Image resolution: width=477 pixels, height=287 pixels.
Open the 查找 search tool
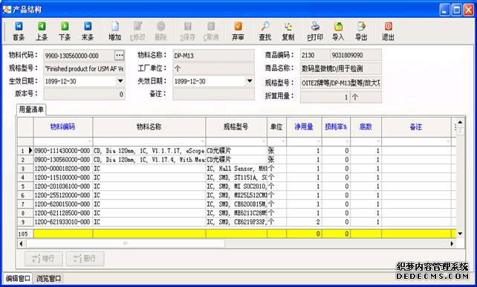point(265,31)
